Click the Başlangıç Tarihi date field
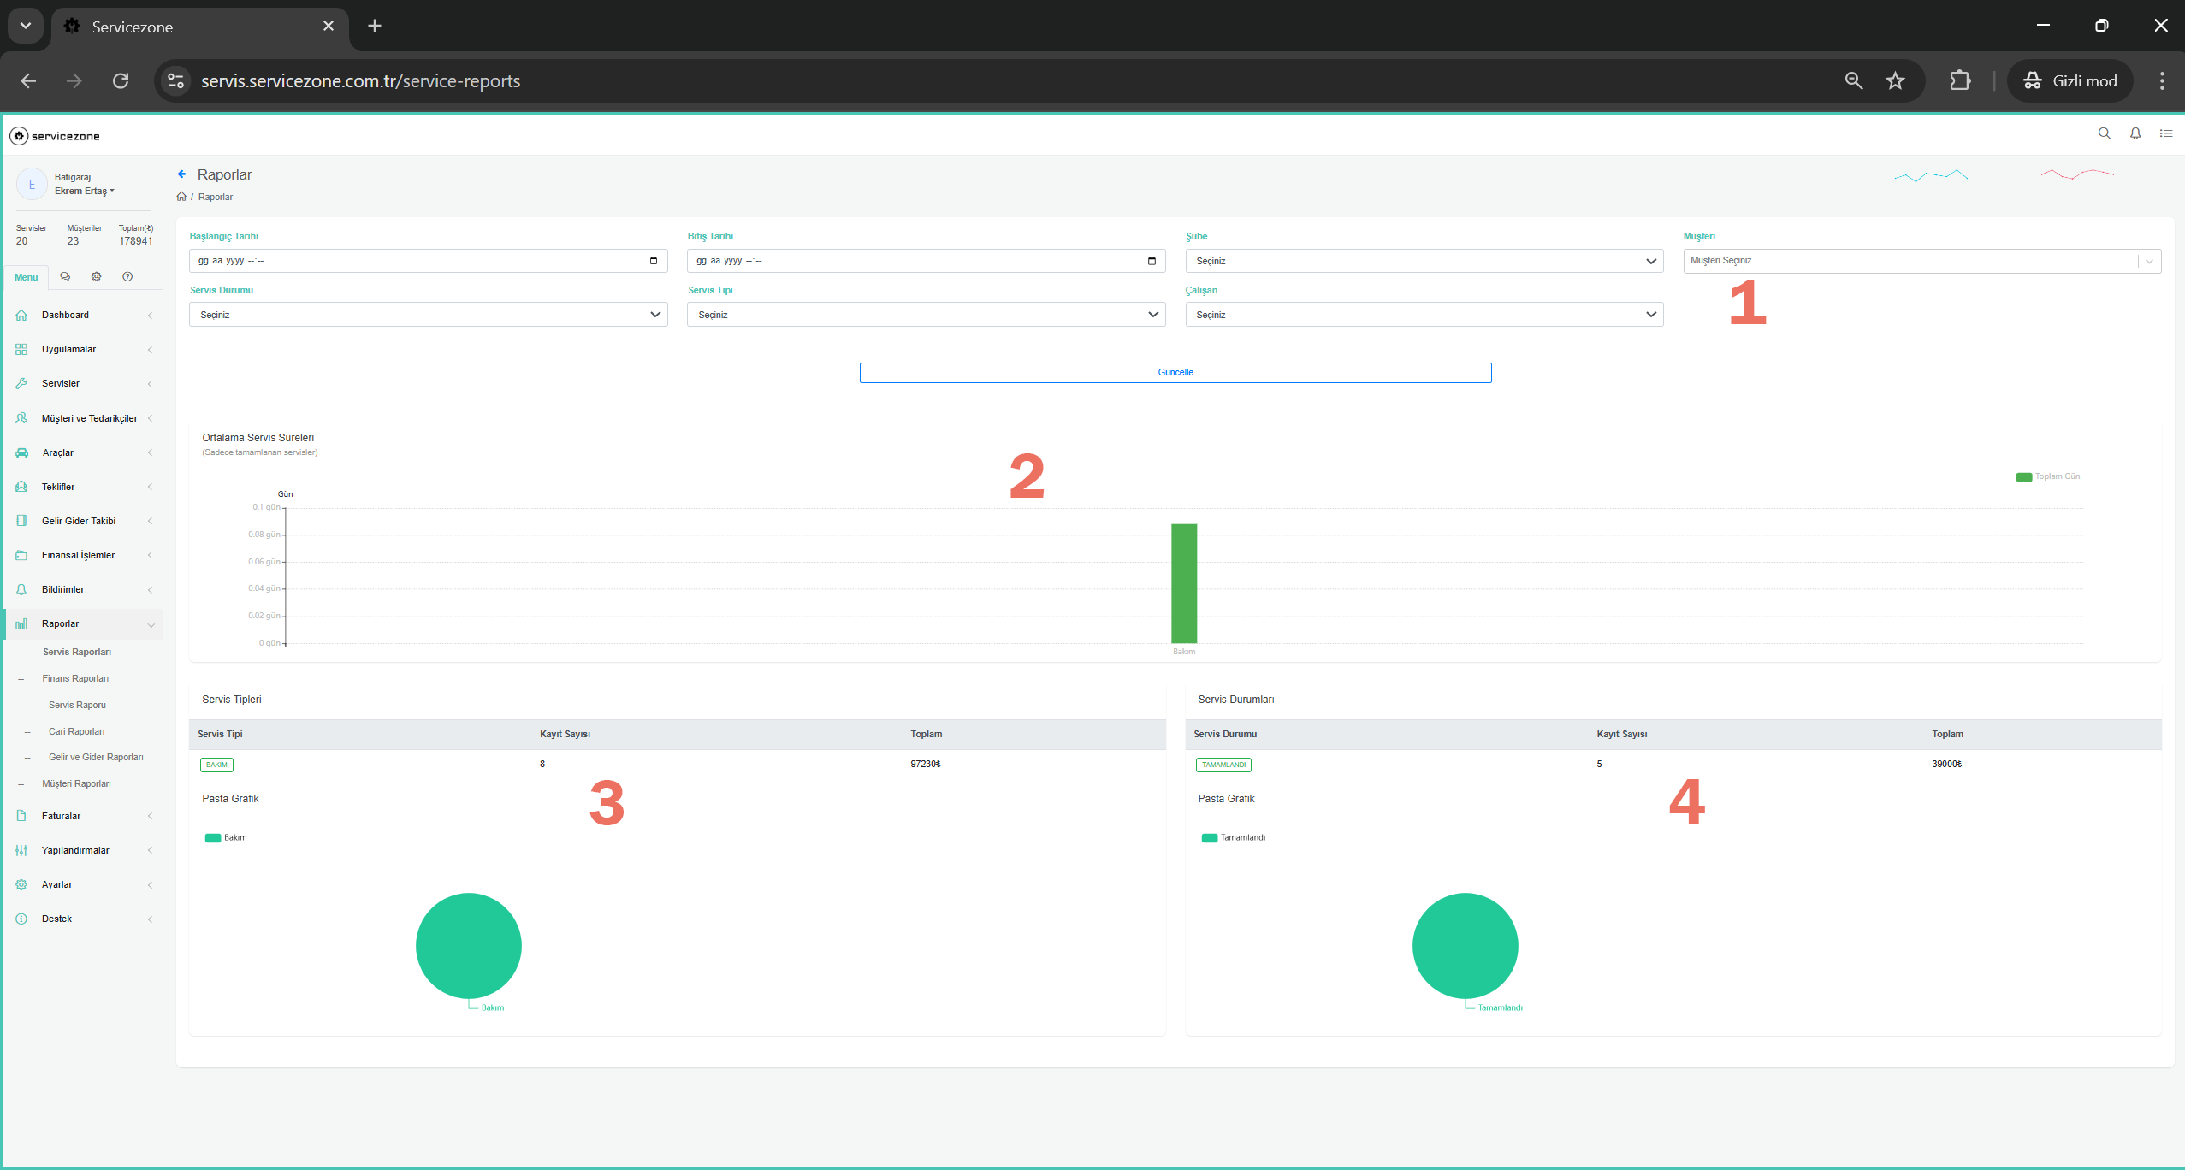This screenshot has width=2185, height=1170. point(428,261)
